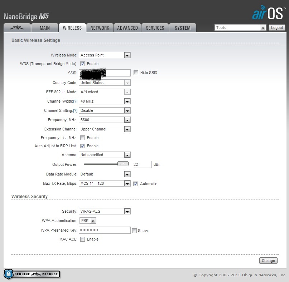Open the Data Rate Module dropdown
The width and height of the screenshot is (289, 282).
[x=105, y=174]
